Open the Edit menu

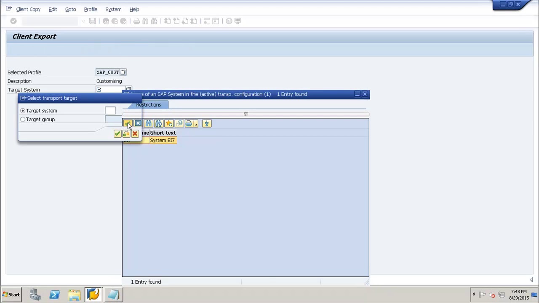tap(53, 9)
